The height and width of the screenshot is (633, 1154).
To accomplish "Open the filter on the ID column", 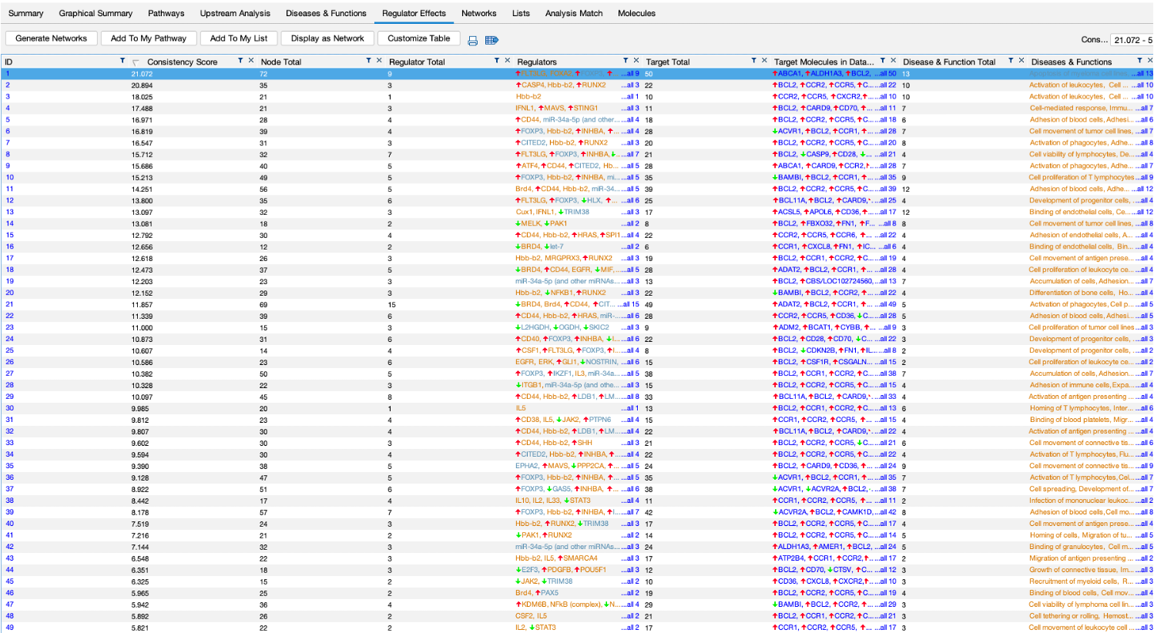I will [122, 61].
